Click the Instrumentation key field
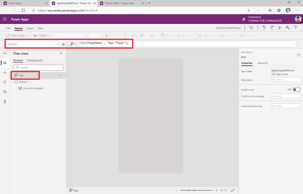Screen dimensions: 303x194 click(286, 106)
